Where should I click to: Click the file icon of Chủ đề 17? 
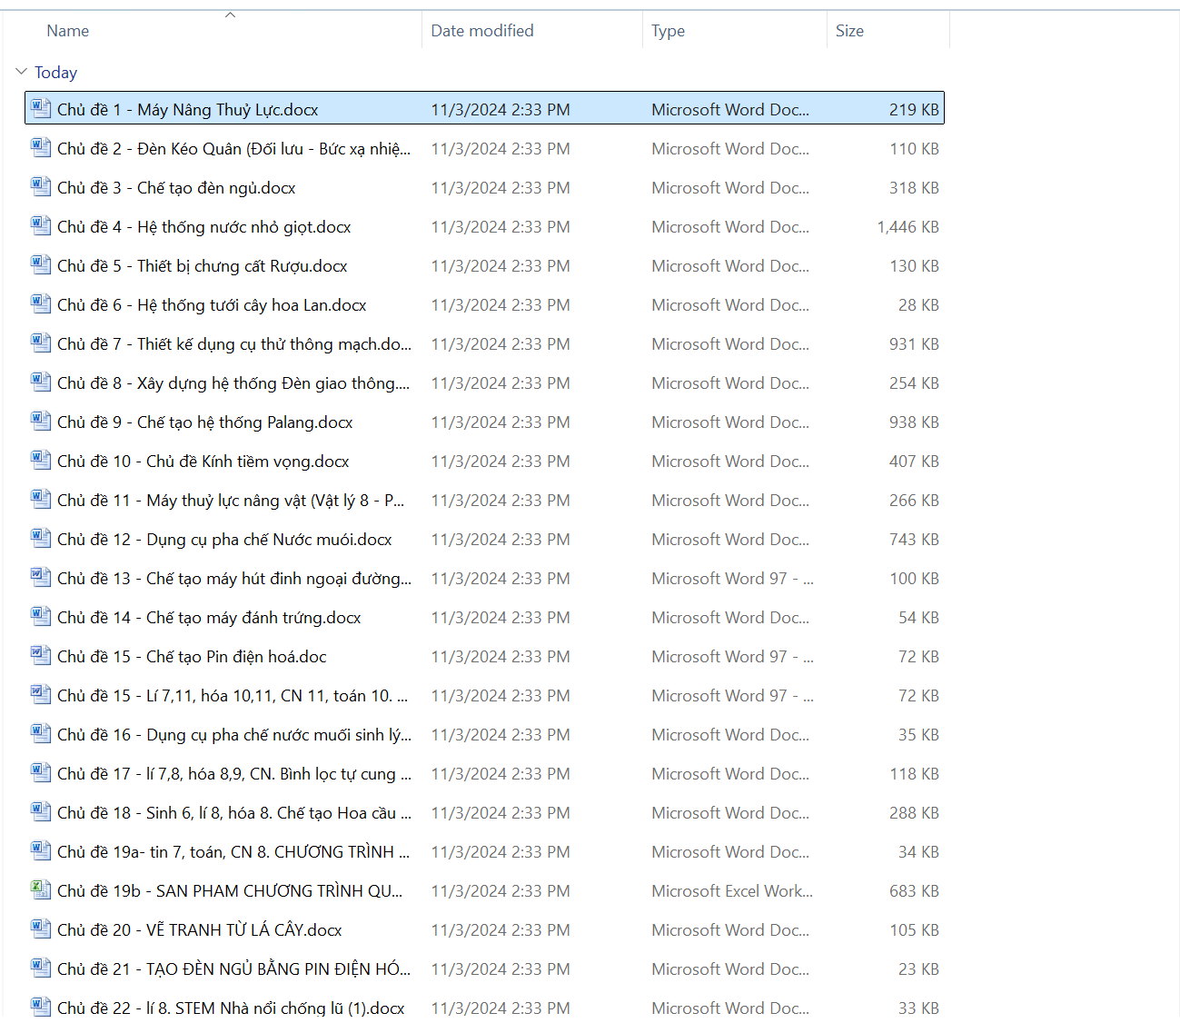pos(41,773)
